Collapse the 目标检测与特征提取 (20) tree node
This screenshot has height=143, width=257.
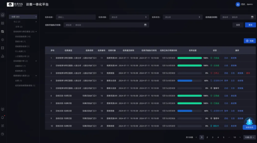36,32
